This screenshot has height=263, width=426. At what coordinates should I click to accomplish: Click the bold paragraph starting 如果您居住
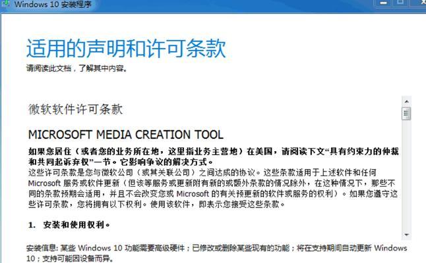click(x=214, y=156)
